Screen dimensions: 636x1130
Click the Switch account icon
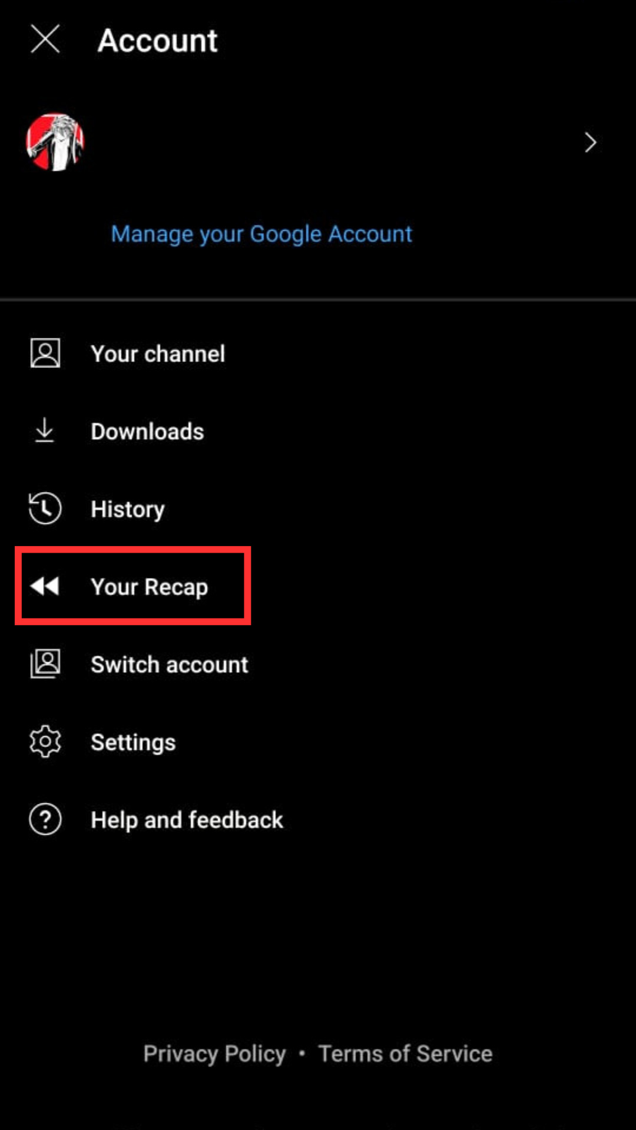45,664
